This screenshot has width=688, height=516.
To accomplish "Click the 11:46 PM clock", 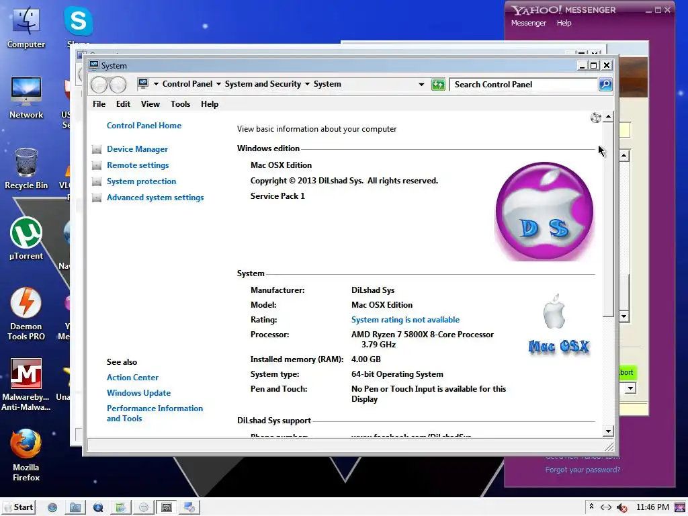I will pyautogui.click(x=652, y=507).
